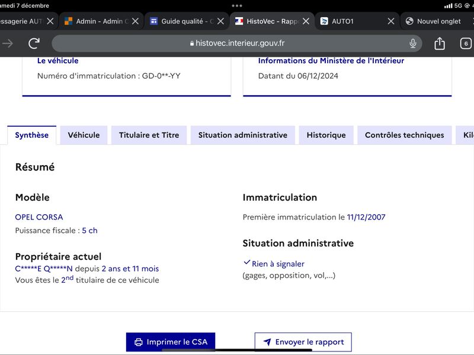Open the tab overview showing 6 tabs
Viewport: 474px width, 355px height.
[x=466, y=43]
